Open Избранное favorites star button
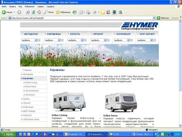The image size is (182, 137). coord(63,12)
